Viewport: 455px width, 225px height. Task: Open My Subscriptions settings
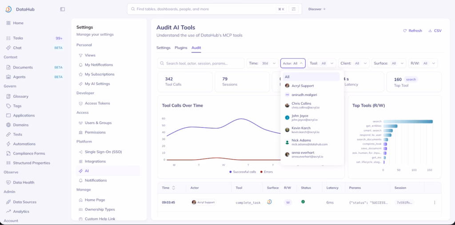click(x=100, y=74)
